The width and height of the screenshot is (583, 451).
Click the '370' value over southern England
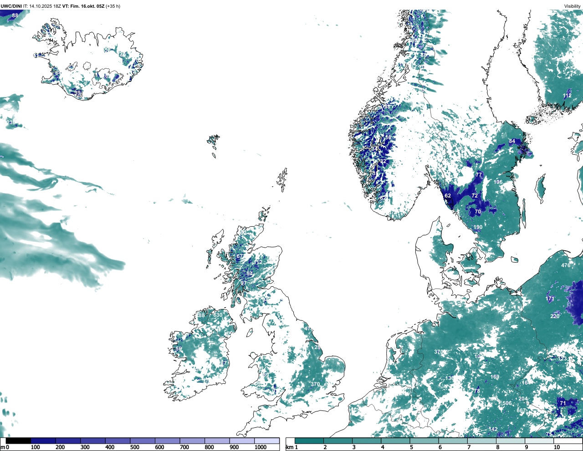[315, 384]
